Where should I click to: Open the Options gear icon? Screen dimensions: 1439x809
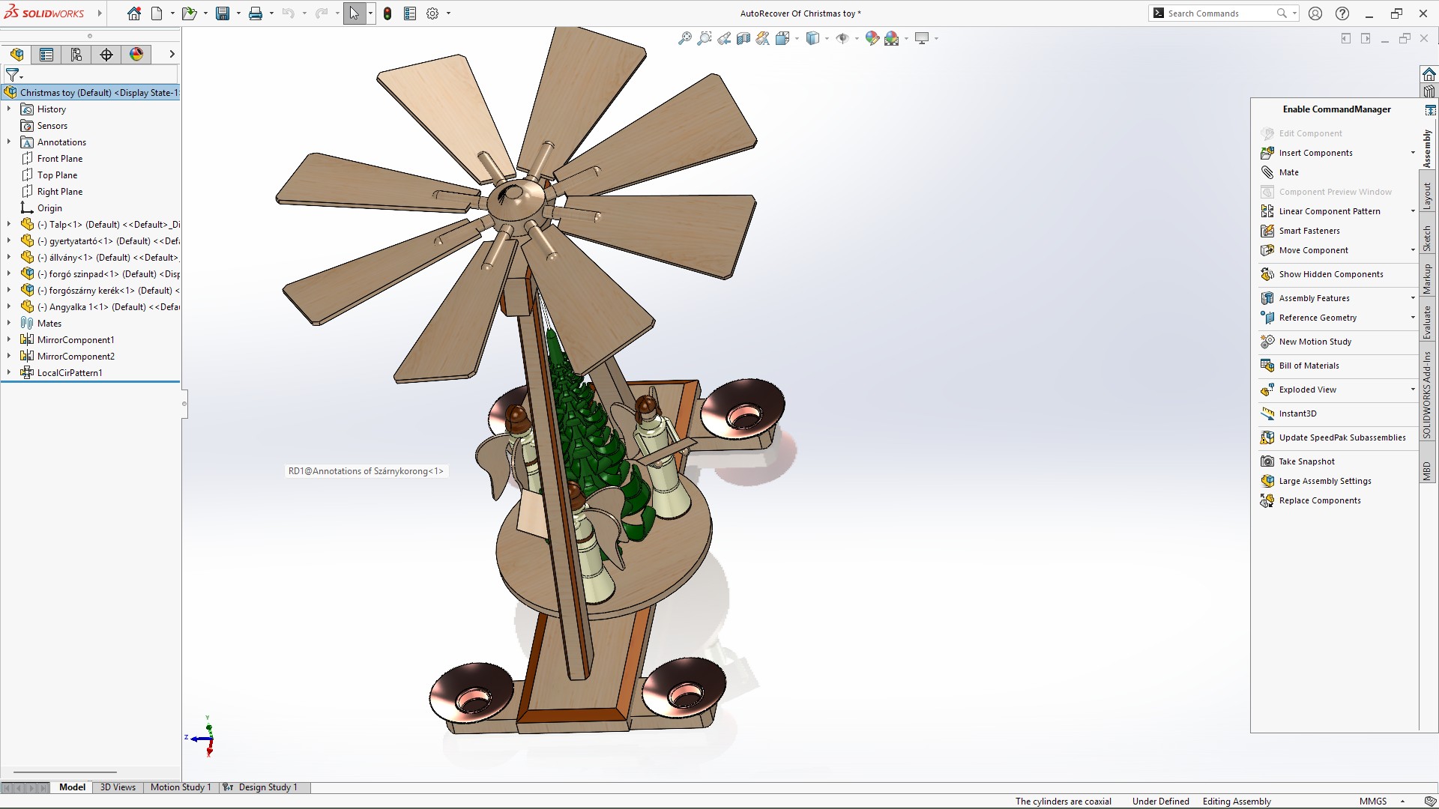pos(432,13)
